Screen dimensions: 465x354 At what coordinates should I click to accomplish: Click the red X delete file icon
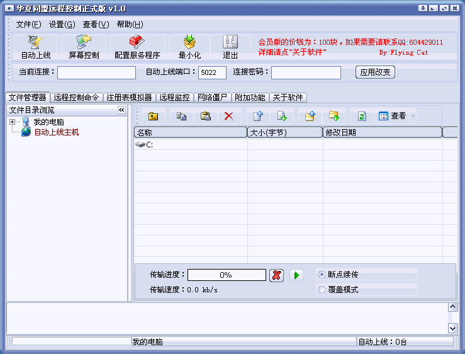point(228,116)
